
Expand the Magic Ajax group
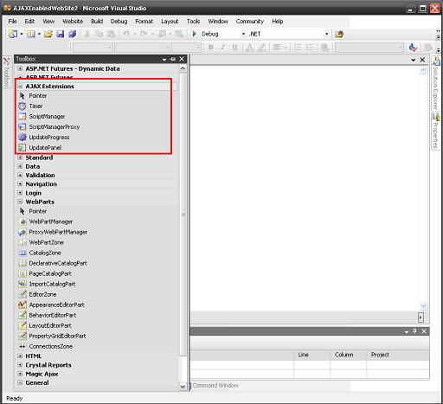[20, 374]
